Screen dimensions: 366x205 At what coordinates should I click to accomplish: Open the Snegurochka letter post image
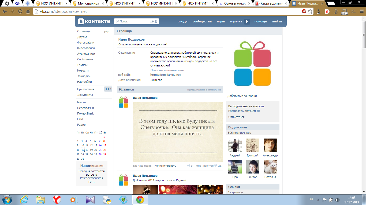coord(178,132)
